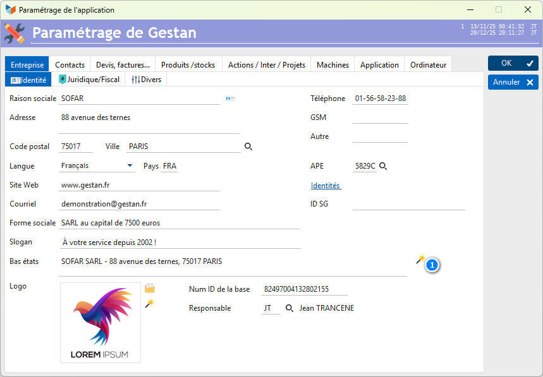The height and width of the screenshot is (377, 543).
Task: Switch to the Juridique/Fiscal sub-tab
Action: (x=89, y=80)
